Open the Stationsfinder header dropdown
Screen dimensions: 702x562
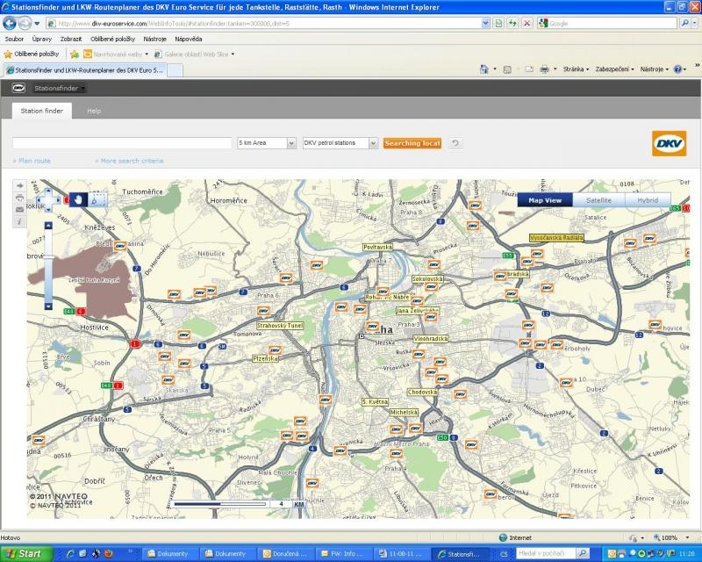point(60,89)
